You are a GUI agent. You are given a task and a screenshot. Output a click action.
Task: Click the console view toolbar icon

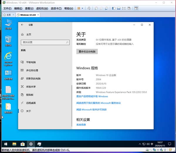pyautogui.click(x=136, y=8)
